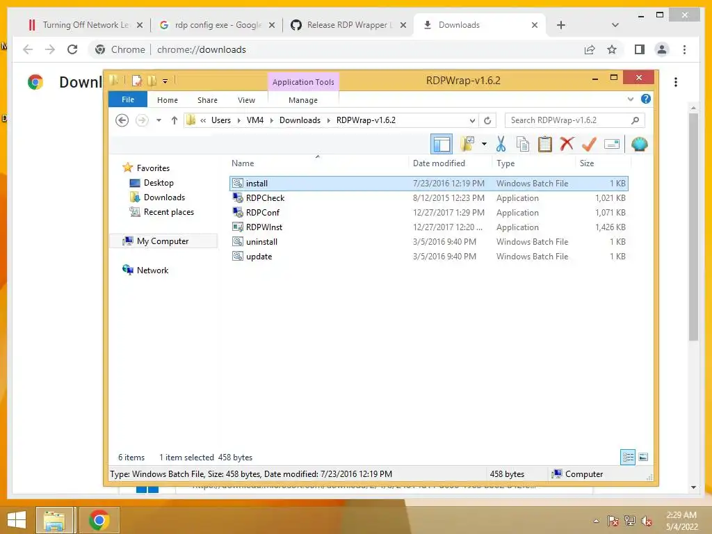Go up one folder level arrow
The height and width of the screenshot is (534, 712).
point(174,120)
